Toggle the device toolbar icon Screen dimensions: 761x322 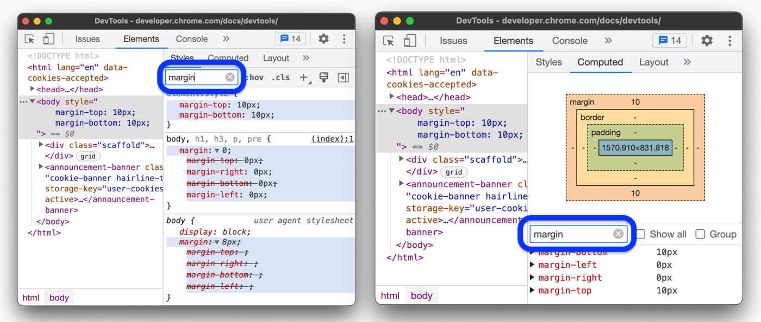(48, 38)
